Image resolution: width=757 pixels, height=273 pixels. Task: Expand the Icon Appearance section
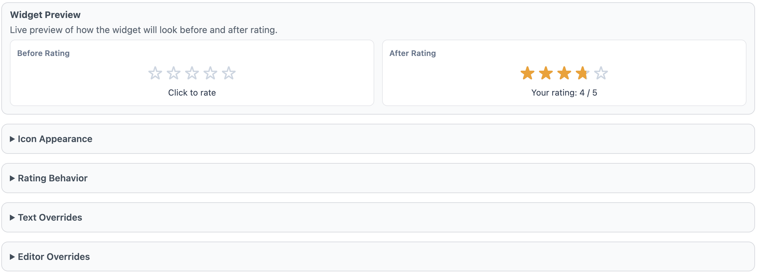tap(54, 139)
